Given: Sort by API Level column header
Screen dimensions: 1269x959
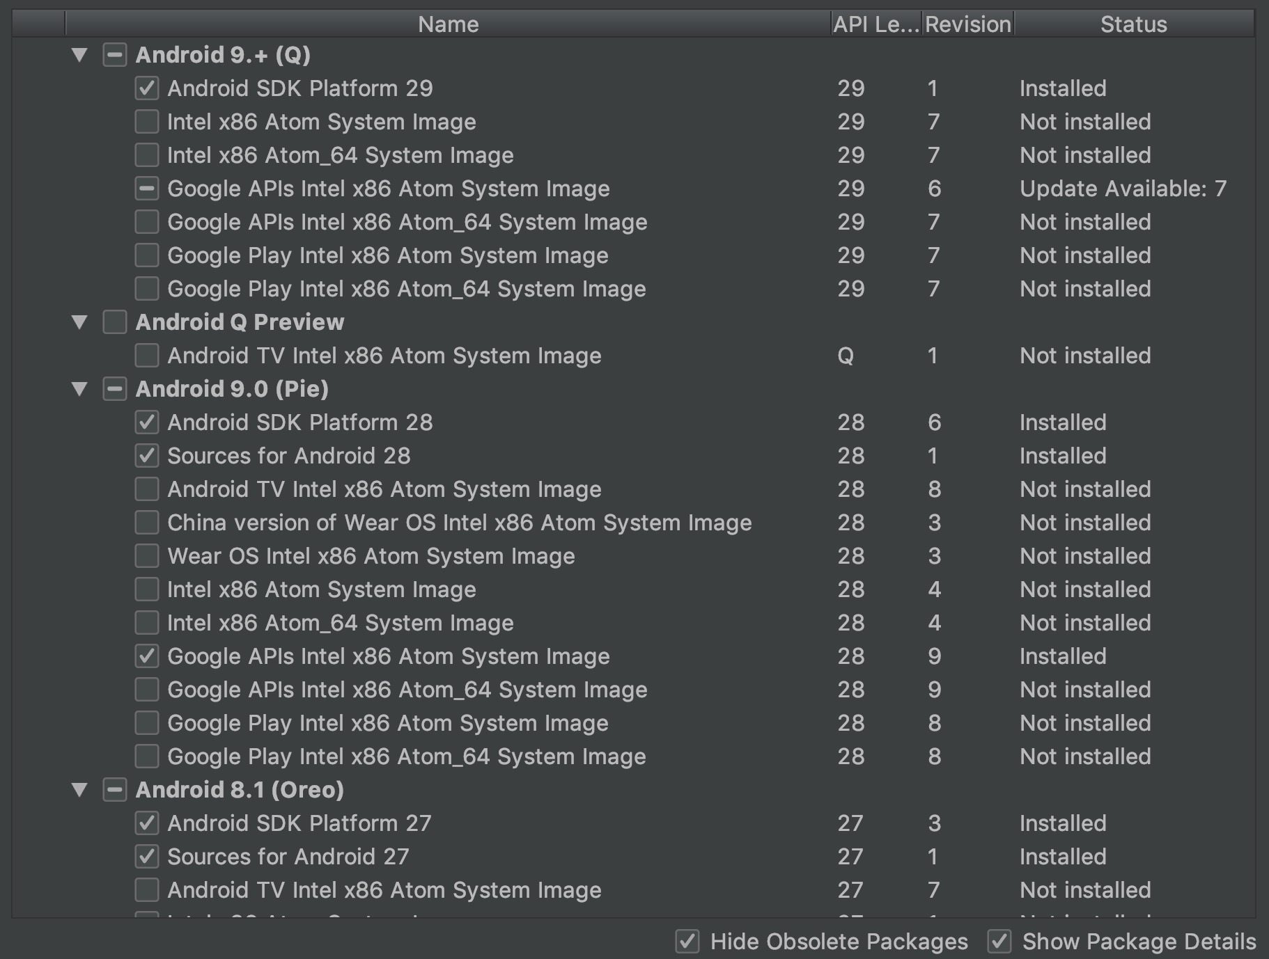Looking at the screenshot, I should (x=875, y=24).
